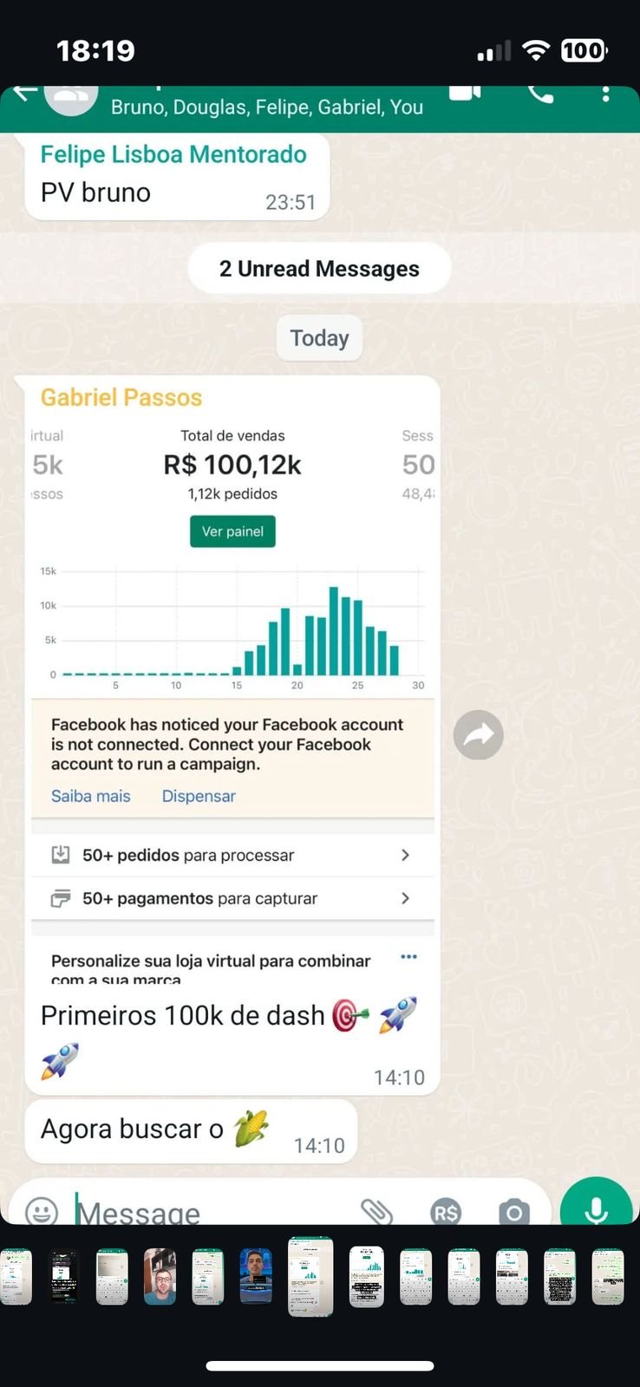Click the Ver painel button
640x1387 pixels.
coord(232,531)
